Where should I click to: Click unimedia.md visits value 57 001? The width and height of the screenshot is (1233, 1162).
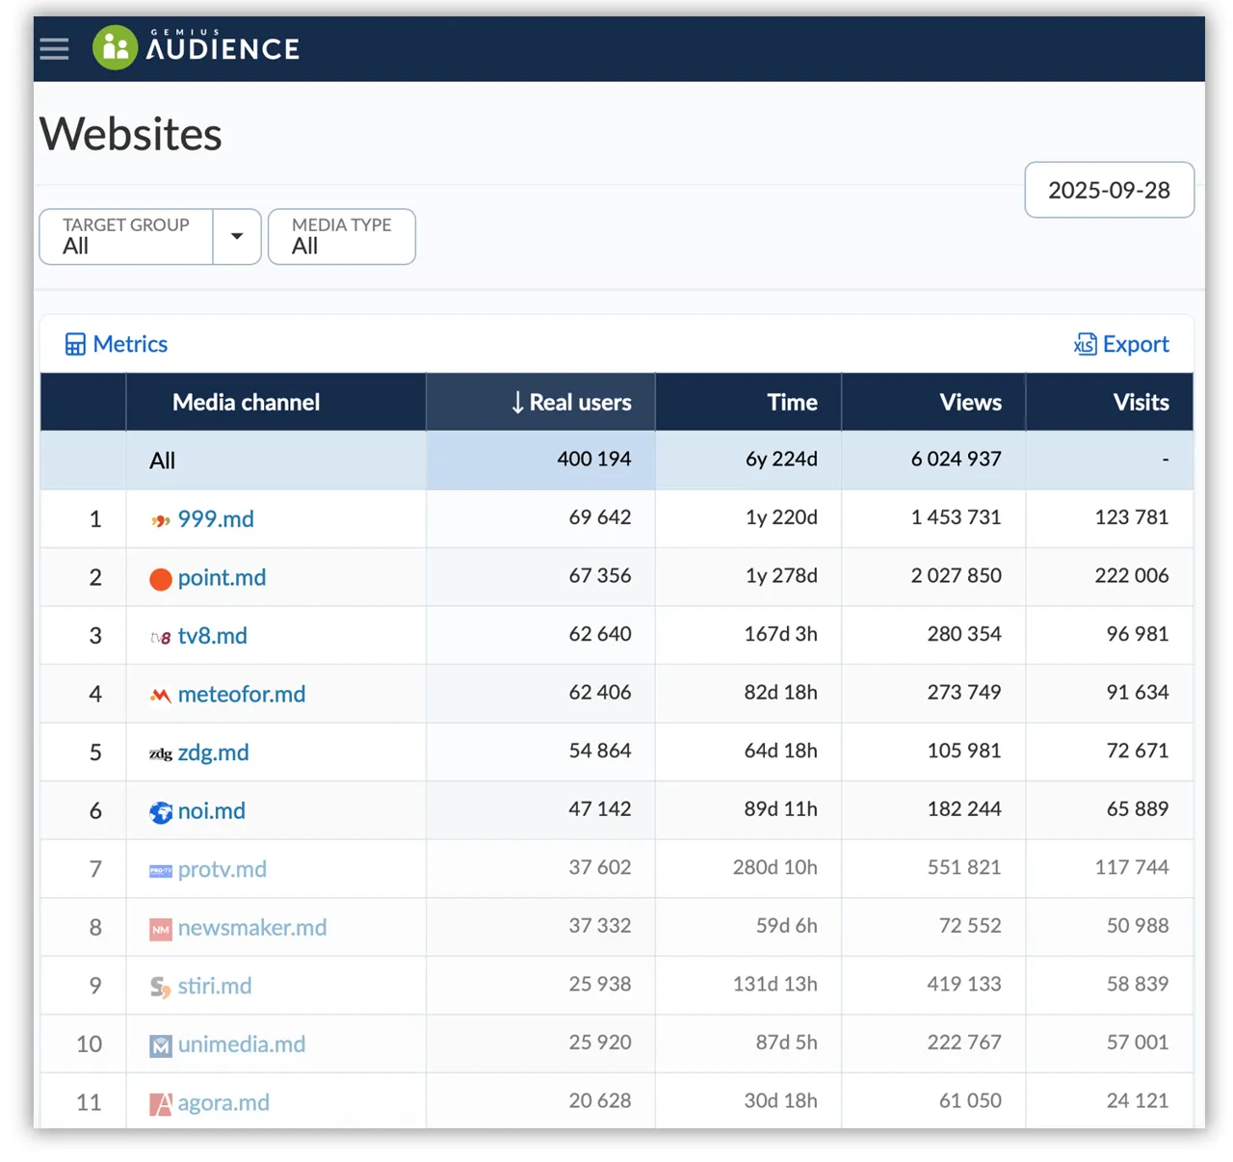[x=1138, y=1042]
